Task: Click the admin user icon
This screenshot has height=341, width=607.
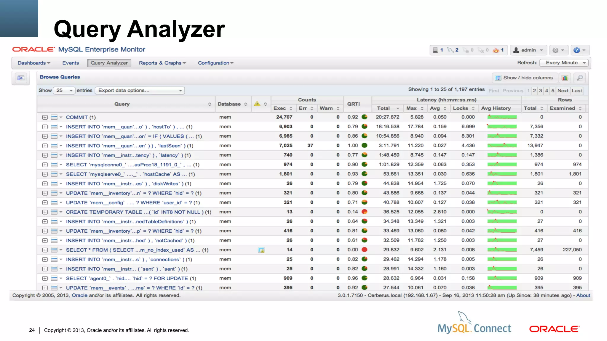Action: 516,50
